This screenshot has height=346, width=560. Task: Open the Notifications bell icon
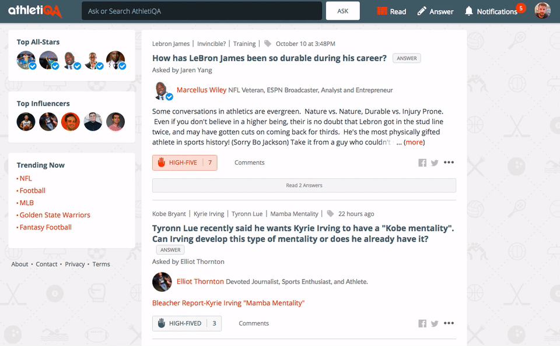pyautogui.click(x=468, y=11)
